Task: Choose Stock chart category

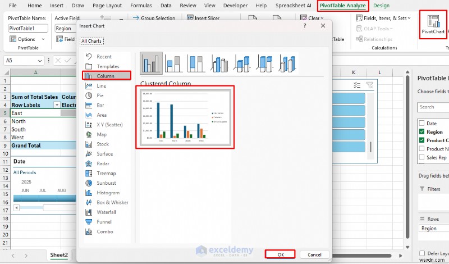Action: coord(107,144)
